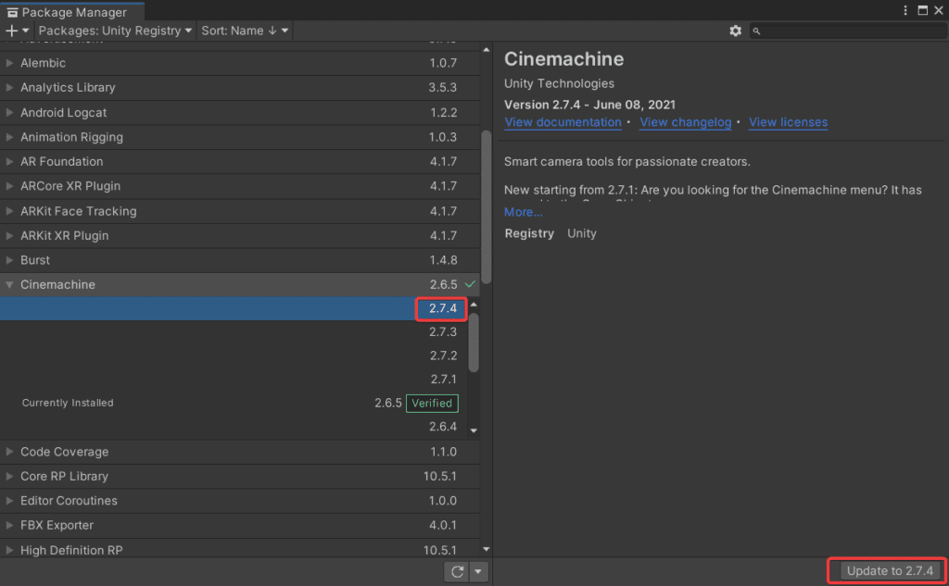Open Package Manager settings gear
949x586 pixels.
click(735, 31)
